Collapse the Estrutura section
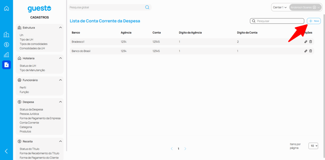 [60, 28]
